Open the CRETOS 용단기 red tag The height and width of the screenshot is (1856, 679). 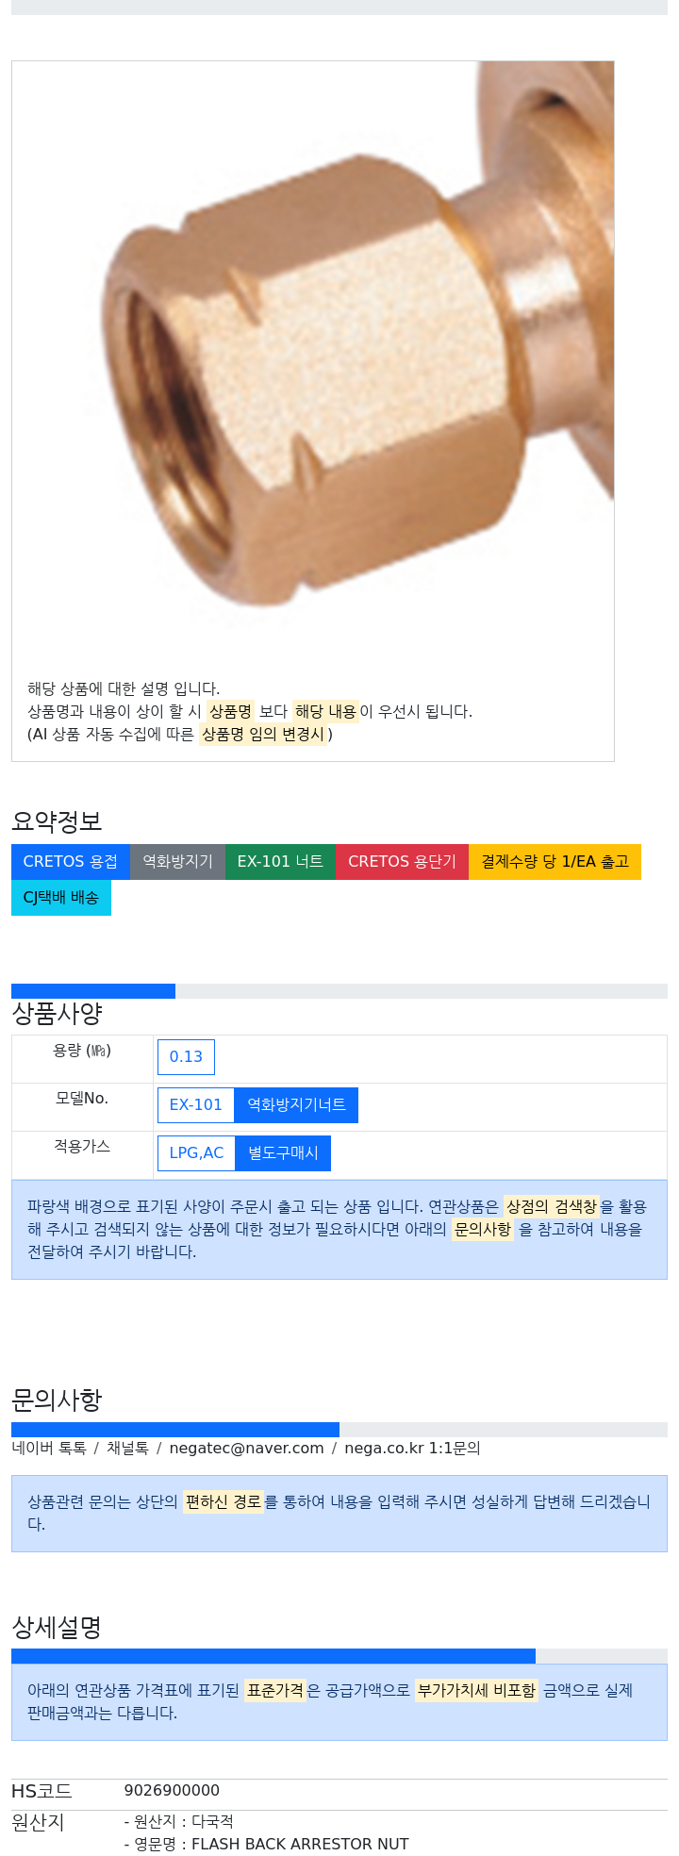[x=402, y=862]
